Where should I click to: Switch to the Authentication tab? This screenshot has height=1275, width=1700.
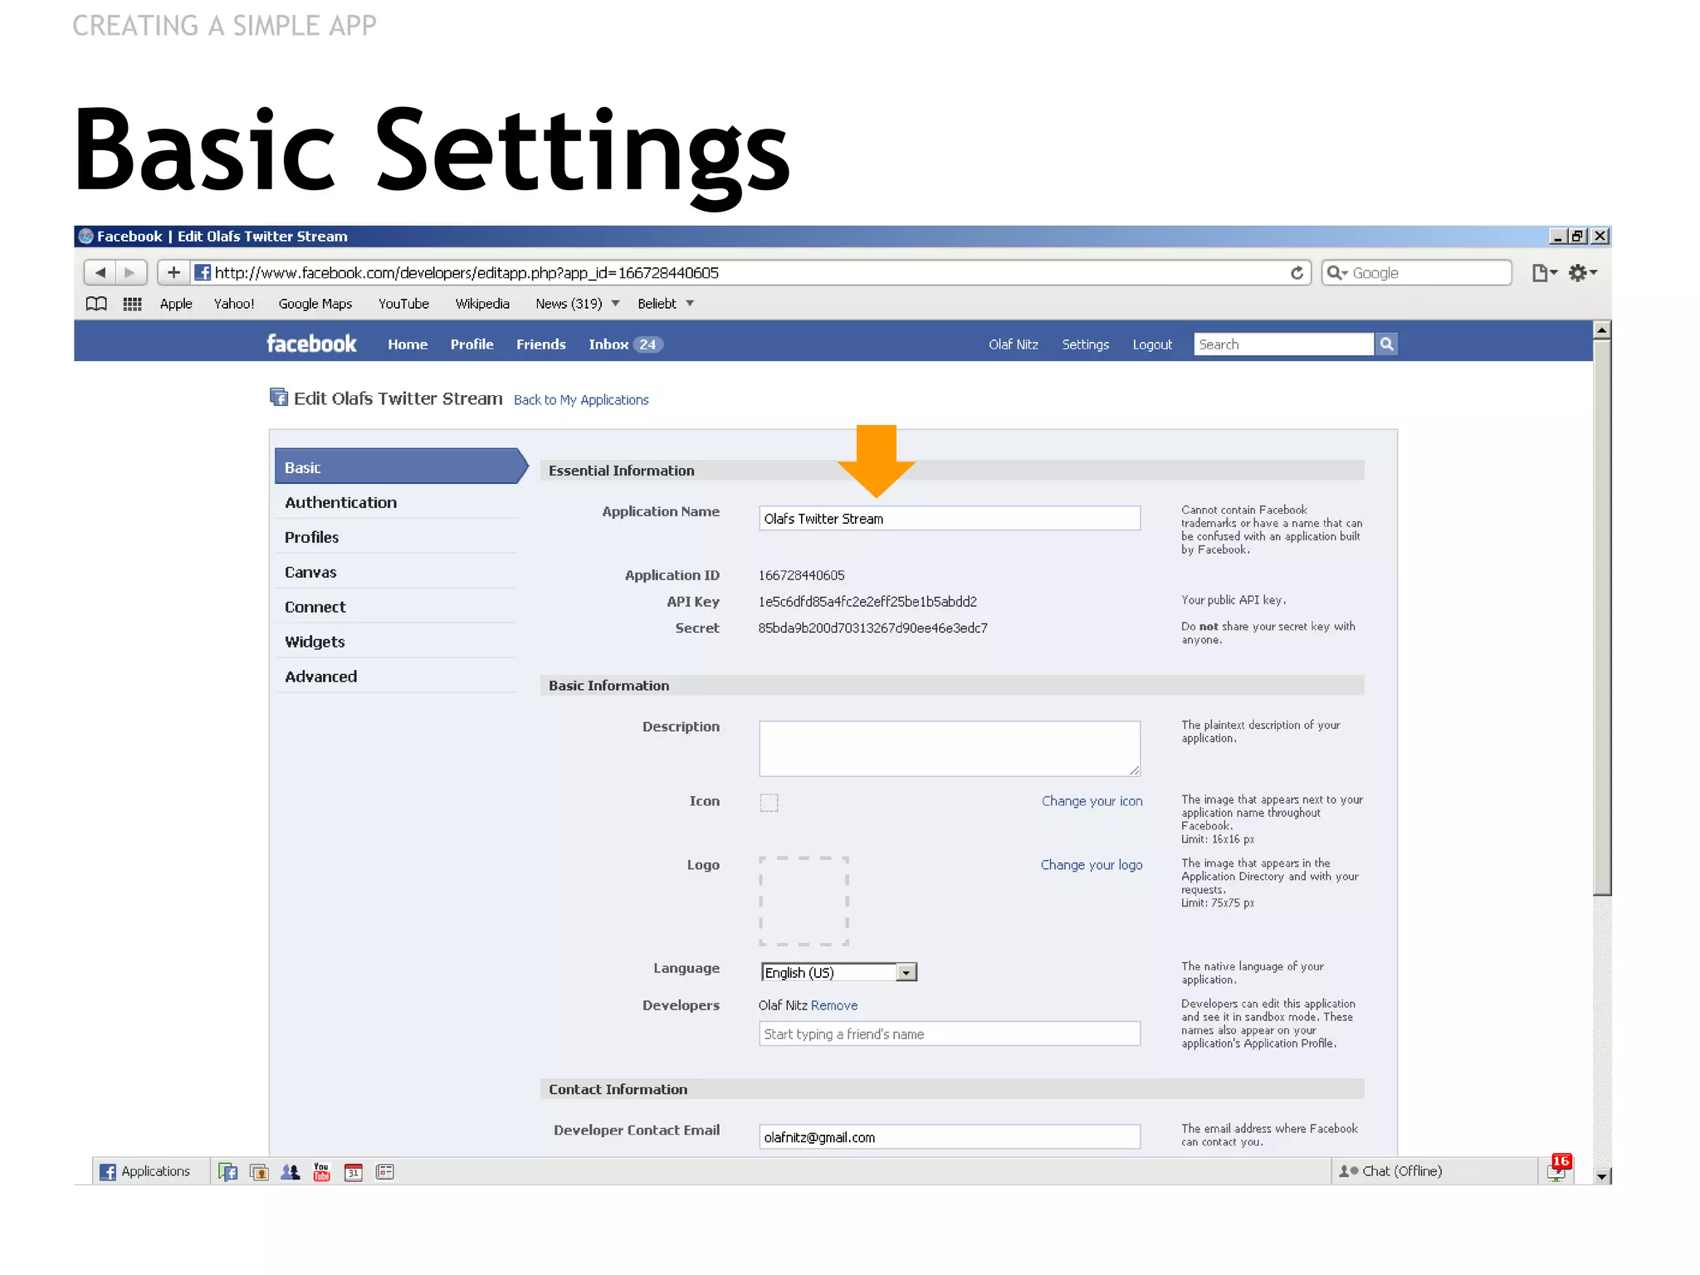tap(396, 502)
